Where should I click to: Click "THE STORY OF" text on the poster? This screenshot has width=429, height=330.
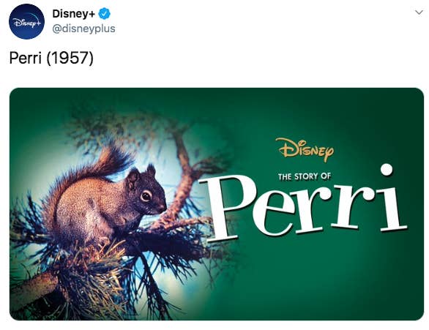(305, 176)
